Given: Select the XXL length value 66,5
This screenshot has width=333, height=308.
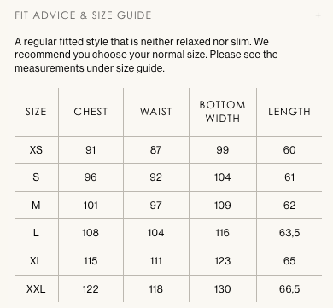Looking at the screenshot, I should point(289,289).
